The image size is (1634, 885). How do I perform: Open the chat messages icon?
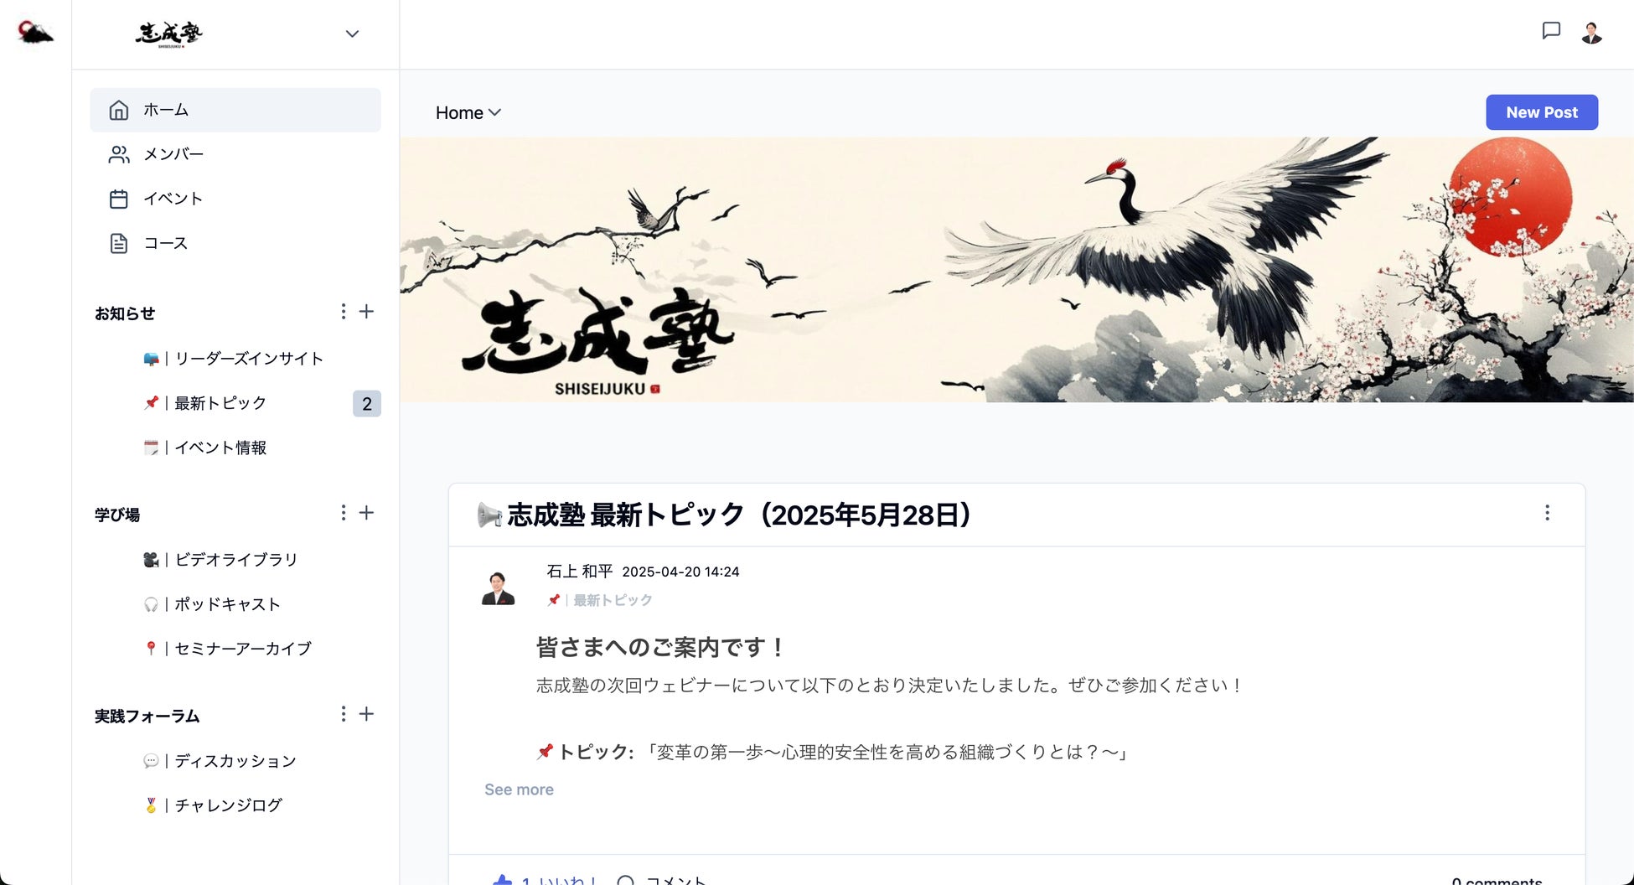pyautogui.click(x=1551, y=31)
